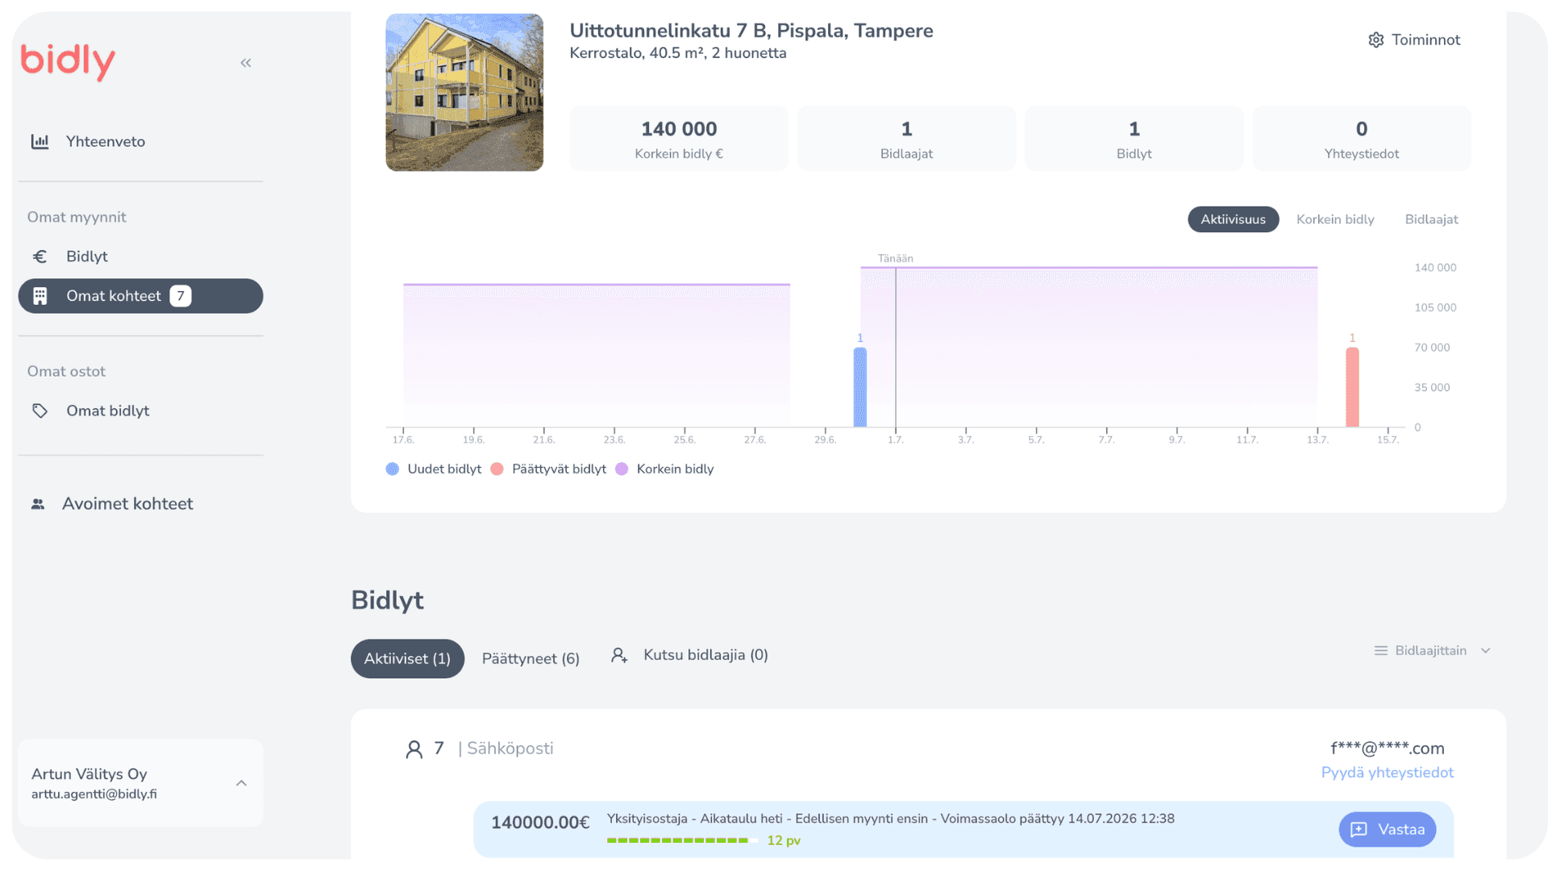The height and width of the screenshot is (871, 1548).
Task: Click the Yksityisostaja bid details text
Action: click(x=890, y=819)
